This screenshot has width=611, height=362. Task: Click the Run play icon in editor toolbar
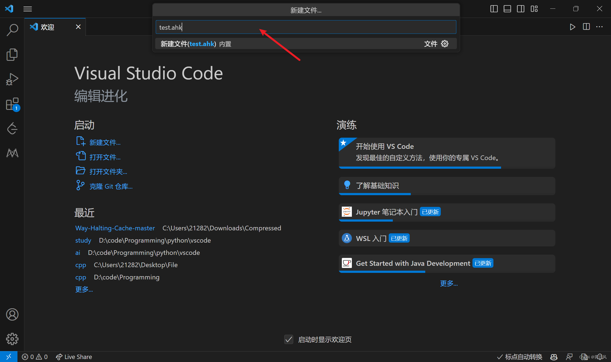573,27
